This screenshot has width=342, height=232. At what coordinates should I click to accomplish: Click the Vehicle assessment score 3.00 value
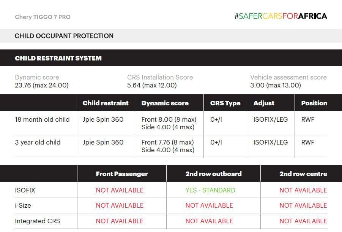click(275, 85)
